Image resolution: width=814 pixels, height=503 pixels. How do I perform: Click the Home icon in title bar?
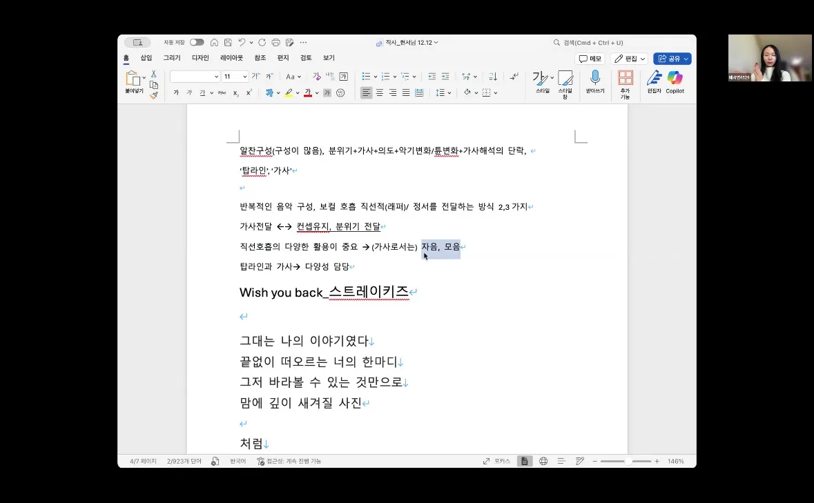pyautogui.click(x=214, y=43)
